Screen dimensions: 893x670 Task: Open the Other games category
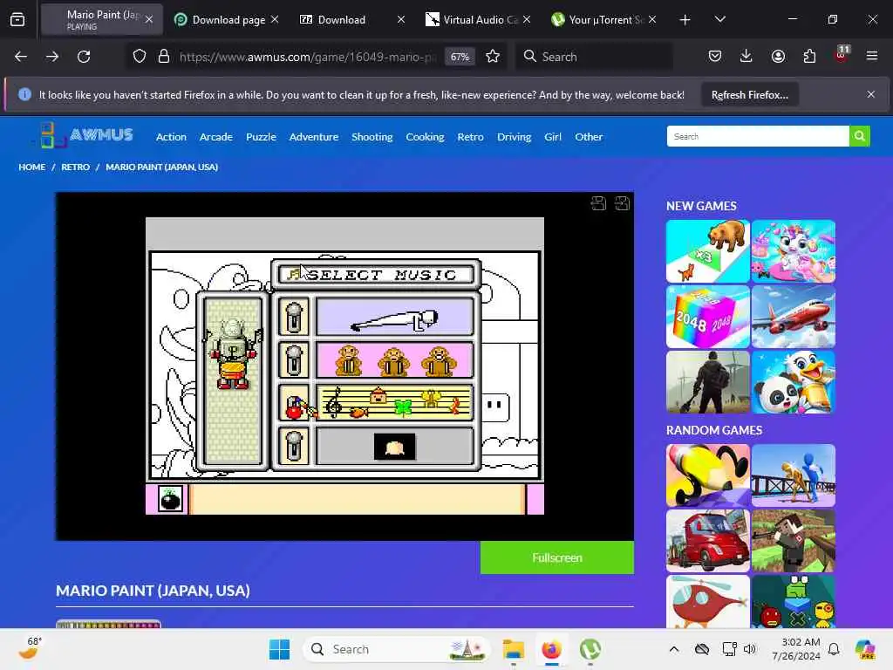589,137
